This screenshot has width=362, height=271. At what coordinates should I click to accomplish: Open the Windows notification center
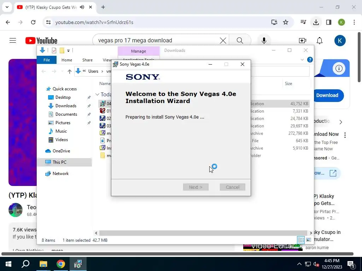coord(351,264)
